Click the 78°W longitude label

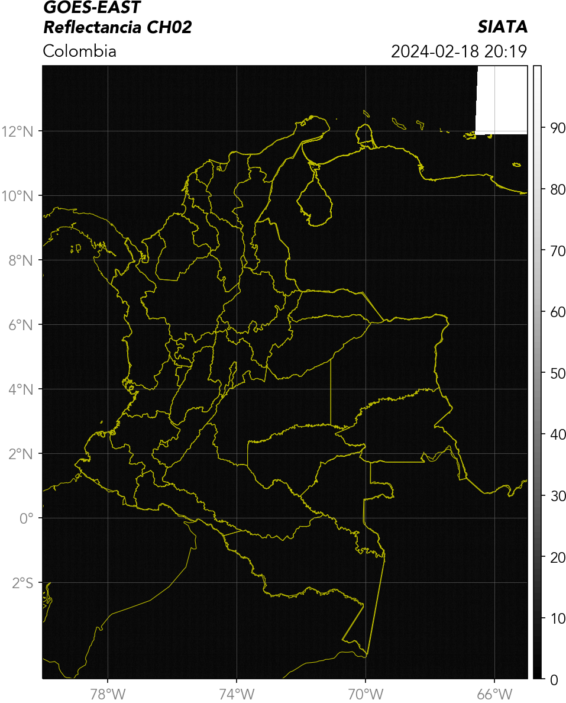click(108, 695)
